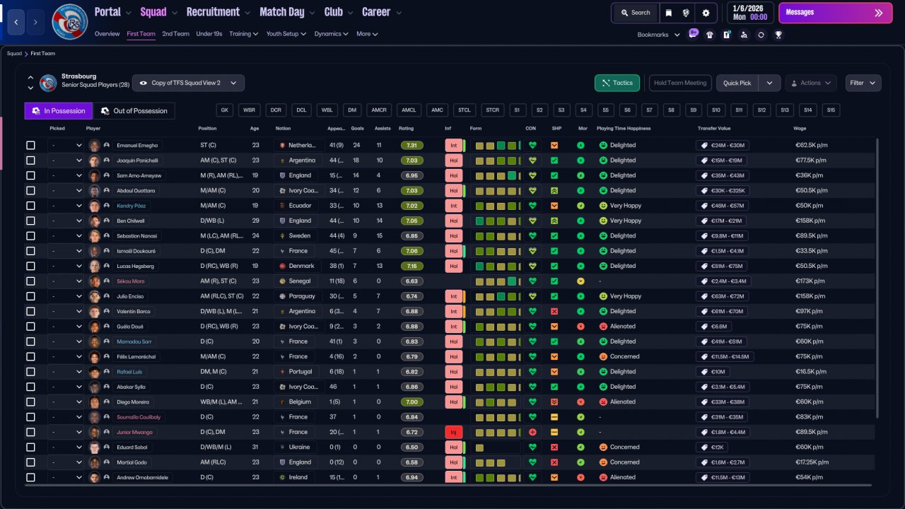Image resolution: width=905 pixels, height=509 pixels.
Task: Click the shirt shortcut icon
Action: coord(710,35)
